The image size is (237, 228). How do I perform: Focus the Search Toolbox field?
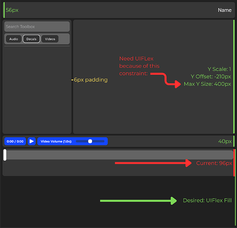coord(37,26)
